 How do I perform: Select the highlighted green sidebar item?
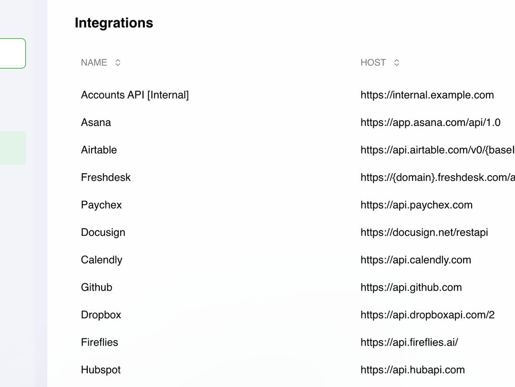coord(12,148)
